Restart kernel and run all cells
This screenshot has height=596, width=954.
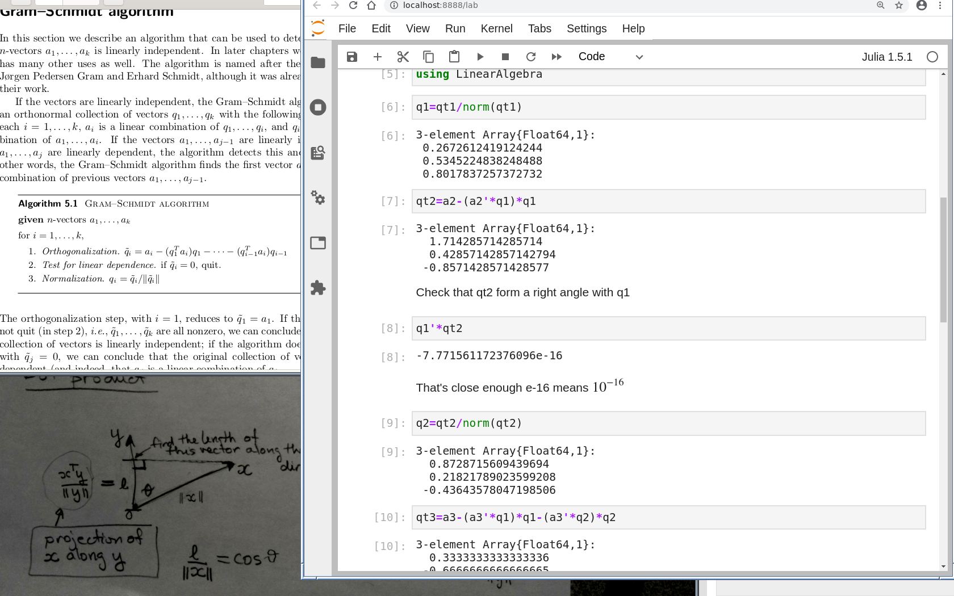click(556, 57)
